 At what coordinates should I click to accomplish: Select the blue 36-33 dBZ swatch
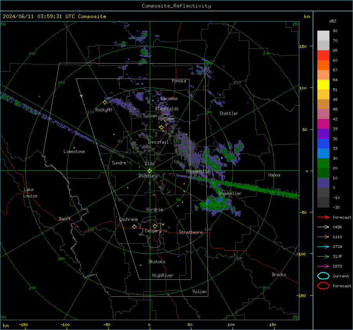pos(323,144)
